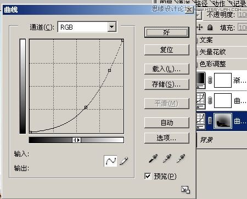Click the lock all padlock icon

coord(210,27)
